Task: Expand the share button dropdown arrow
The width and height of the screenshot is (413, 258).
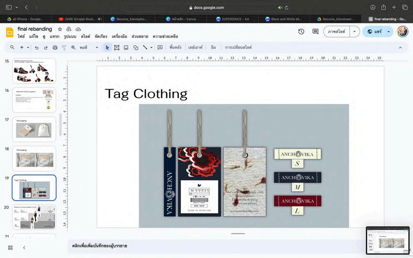Action: pyautogui.click(x=389, y=32)
